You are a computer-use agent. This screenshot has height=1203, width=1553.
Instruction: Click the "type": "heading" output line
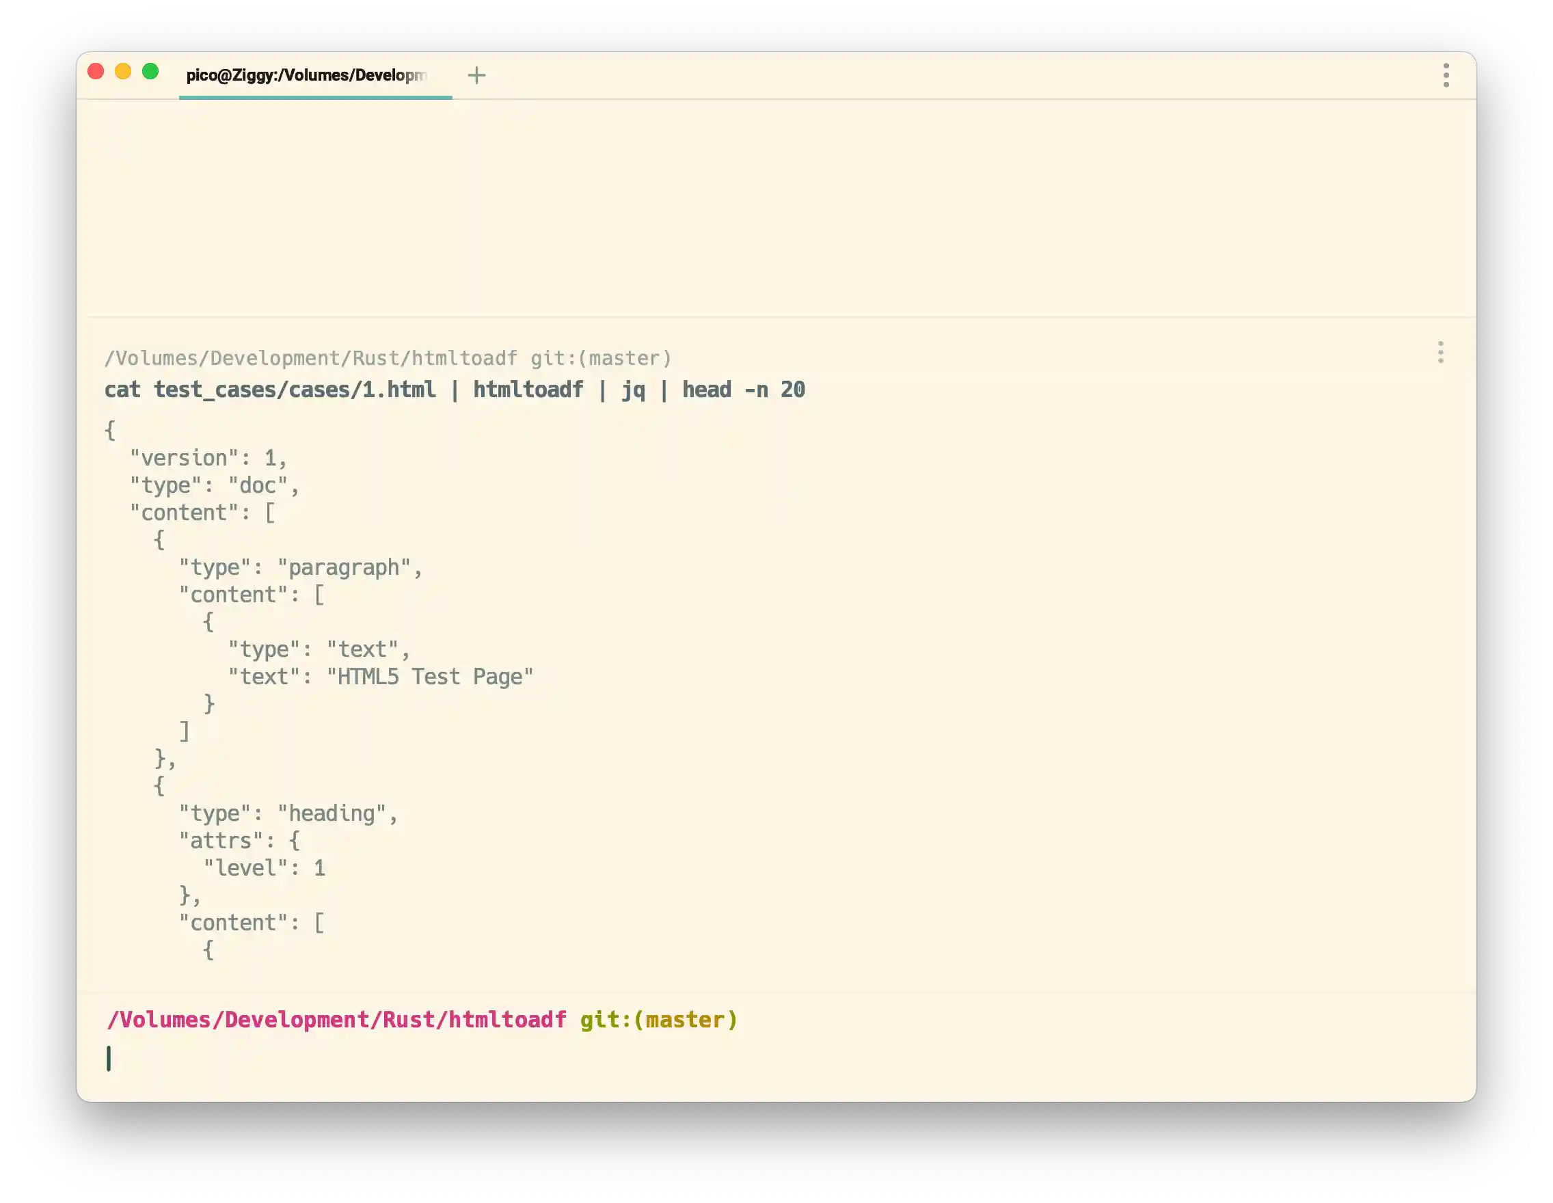tap(288, 813)
